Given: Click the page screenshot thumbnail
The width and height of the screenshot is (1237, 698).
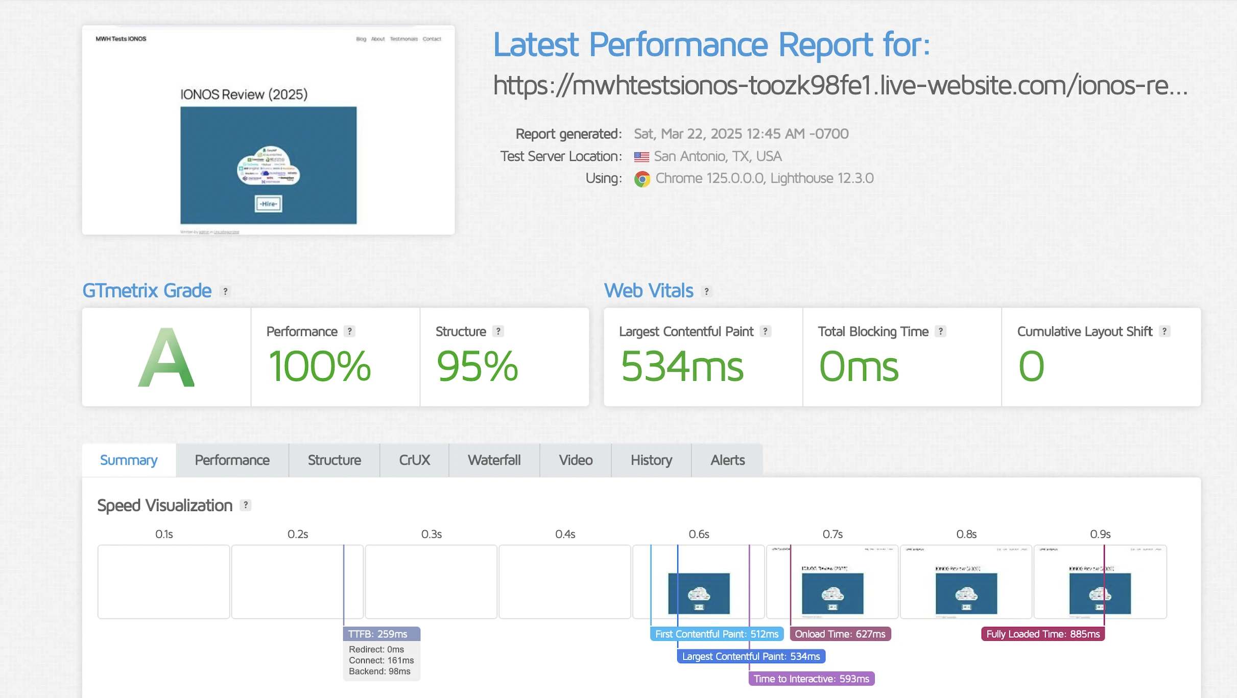Looking at the screenshot, I should pyautogui.click(x=268, y=130).
